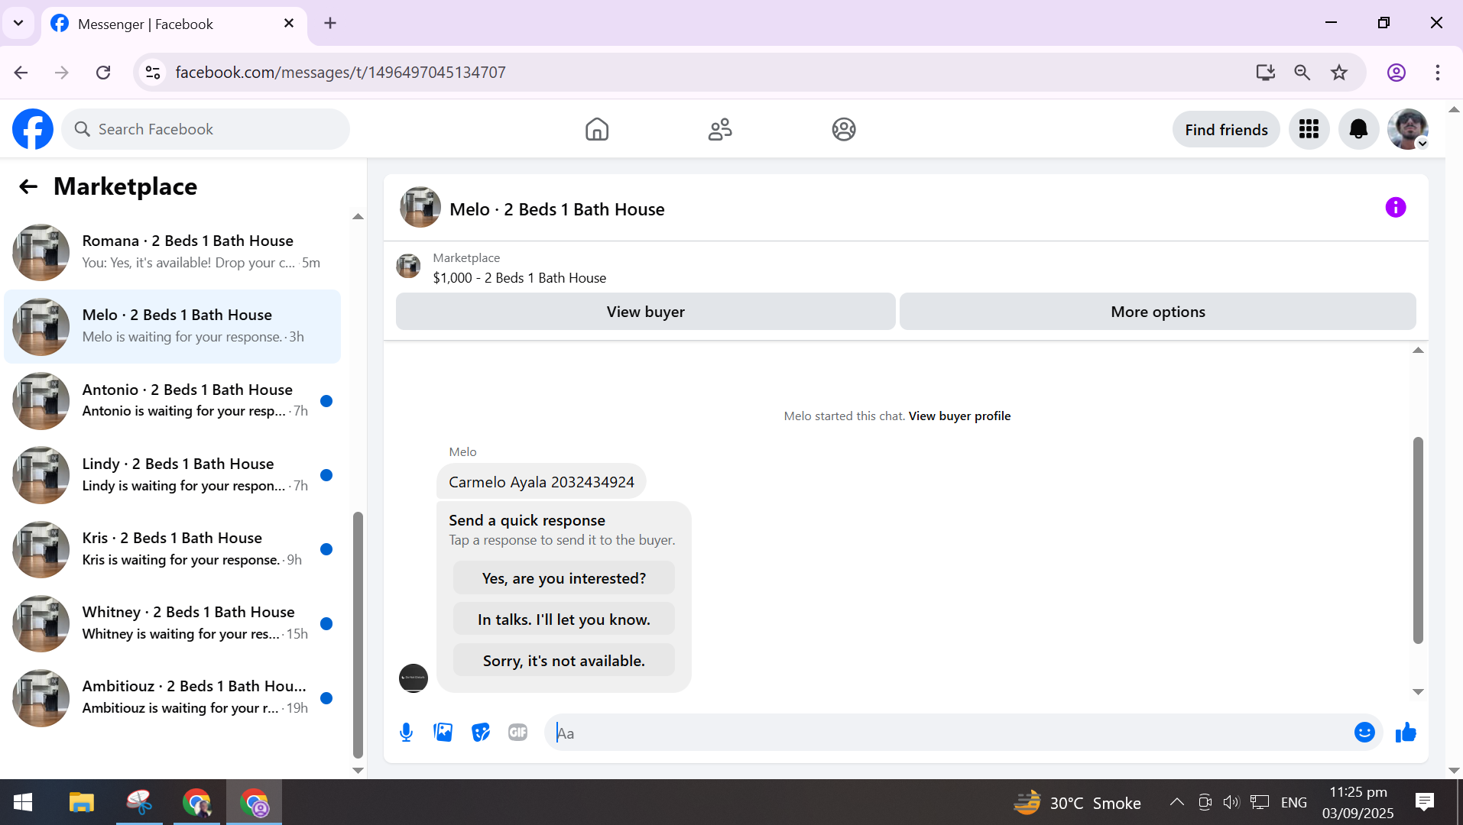Viewport: 1463px width, 825px height.
Task: Open the tab search dropdown arrow
Action: pos(18,23)
